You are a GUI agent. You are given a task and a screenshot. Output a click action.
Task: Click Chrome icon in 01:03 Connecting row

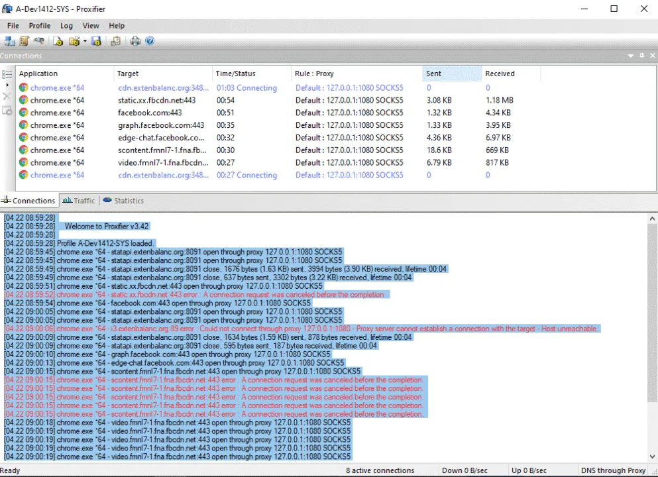coord(23,87)
